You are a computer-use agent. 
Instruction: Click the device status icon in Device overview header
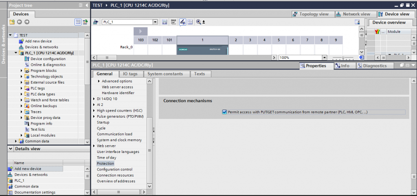pyautogui.click(x=377, y=32)
